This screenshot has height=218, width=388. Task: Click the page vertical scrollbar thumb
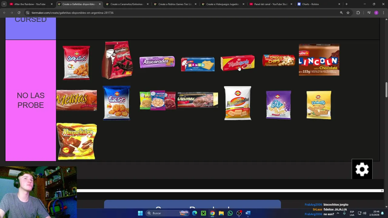tap(386, 90)
